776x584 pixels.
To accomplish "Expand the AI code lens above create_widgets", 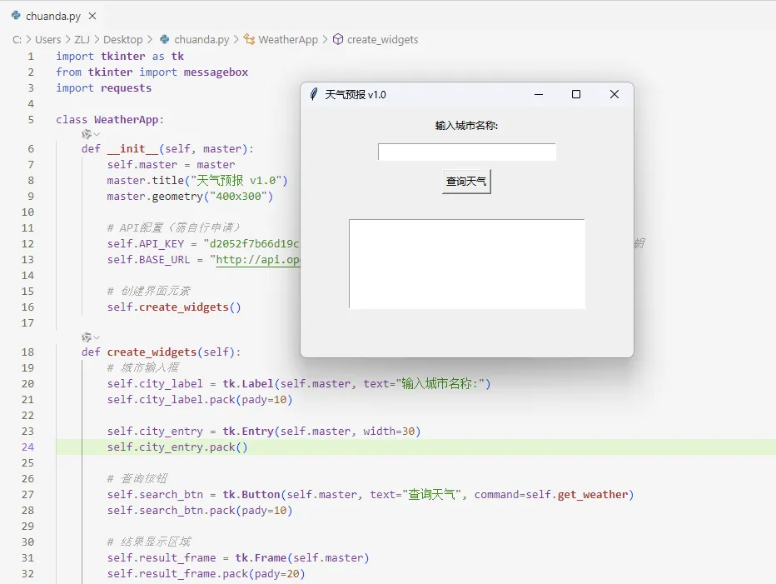I will [x=91, y=337].
